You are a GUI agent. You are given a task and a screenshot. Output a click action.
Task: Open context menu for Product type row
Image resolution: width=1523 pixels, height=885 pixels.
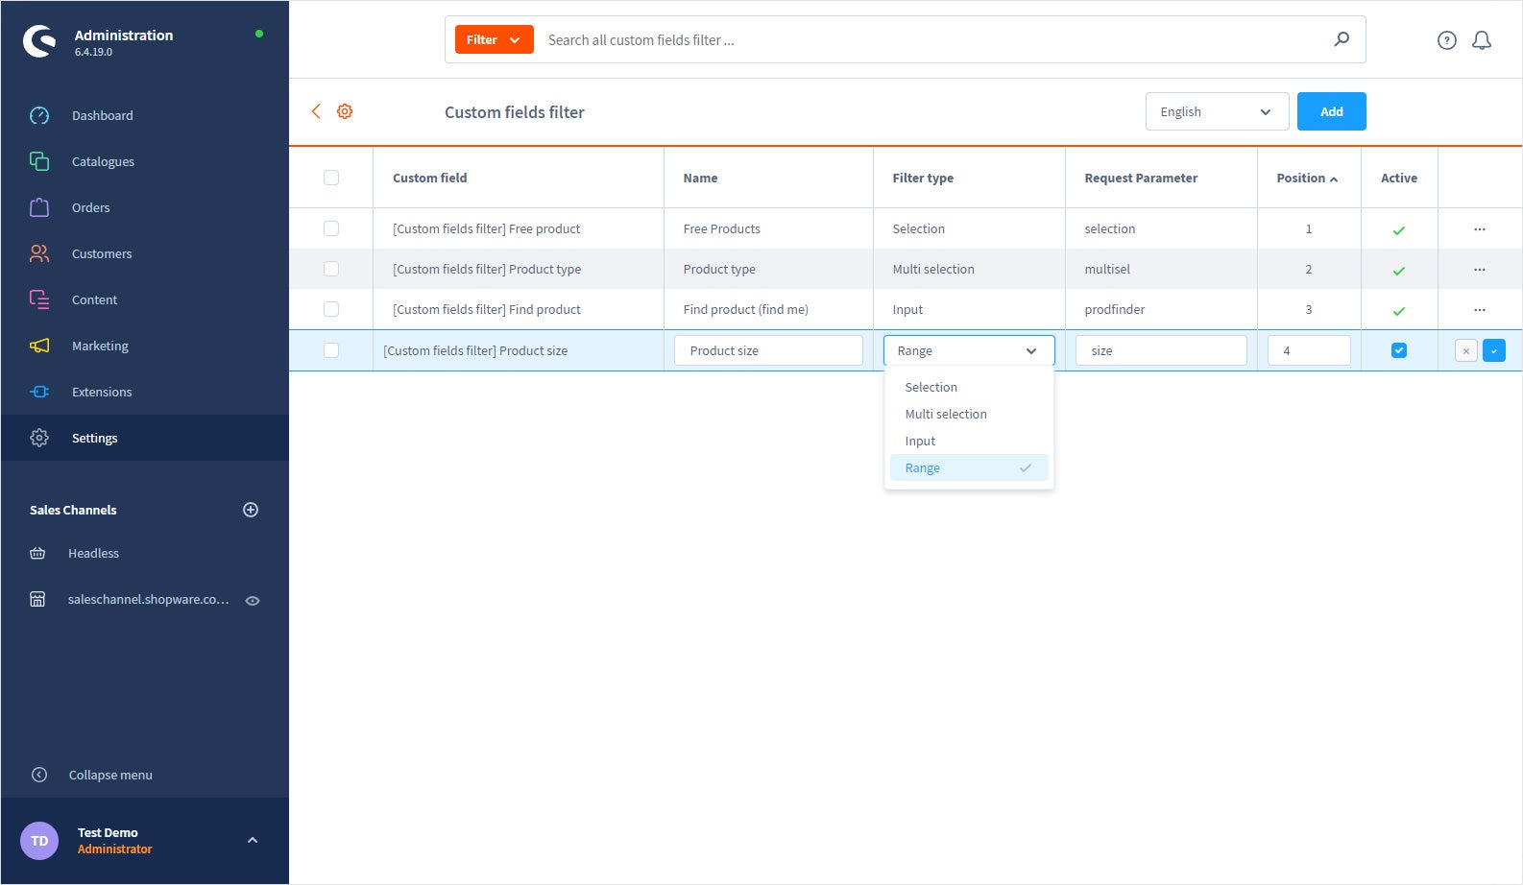coord(1480,270)
